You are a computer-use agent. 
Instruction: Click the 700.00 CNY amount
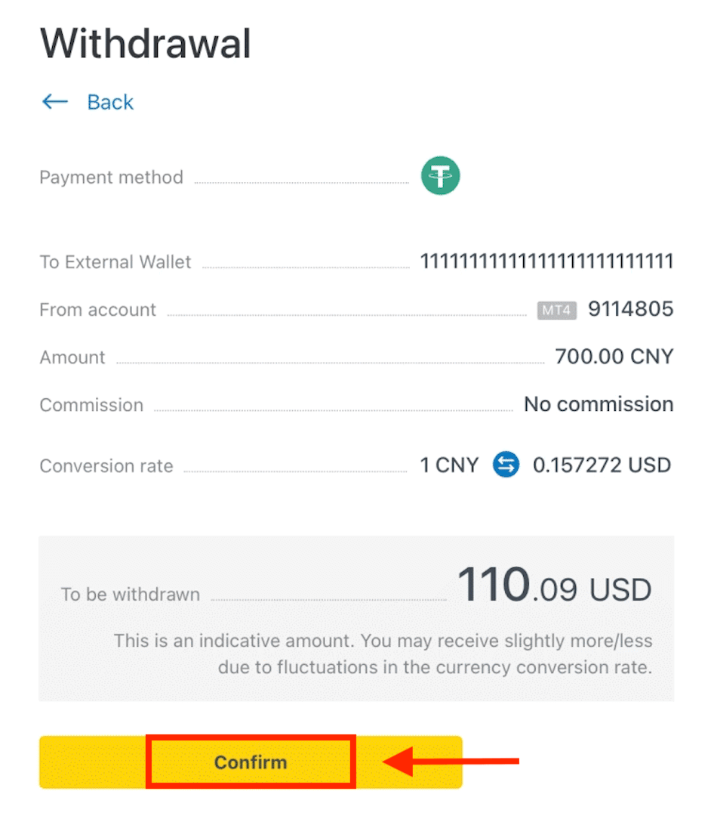[614, 357]
